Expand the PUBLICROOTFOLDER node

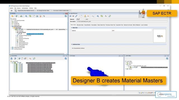coord(11,47)
